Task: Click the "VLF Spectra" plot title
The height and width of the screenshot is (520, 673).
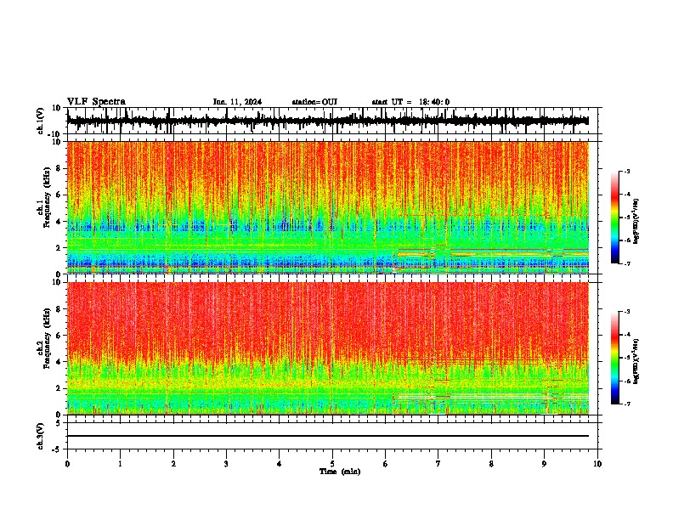Action: [x=96, y=102]
